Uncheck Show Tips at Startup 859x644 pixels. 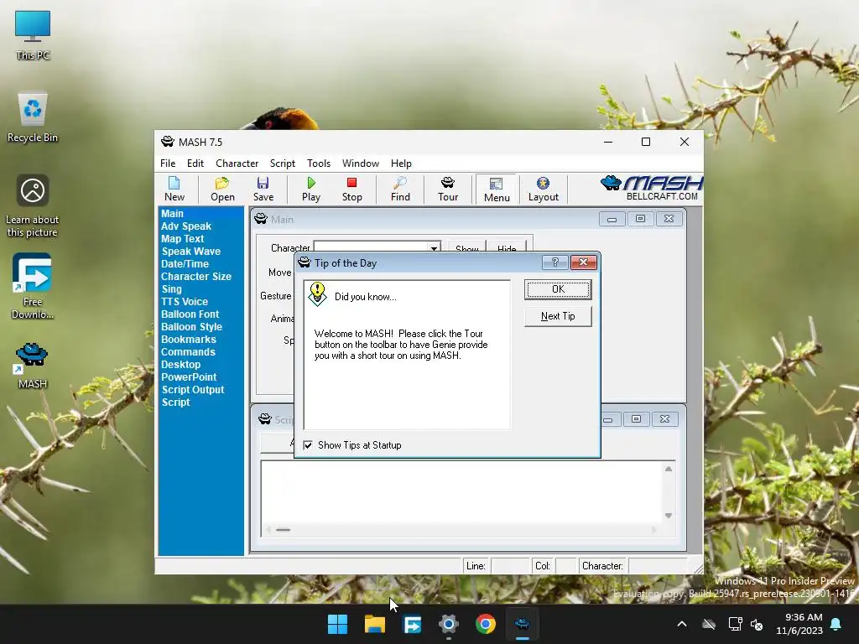point(308,445)
